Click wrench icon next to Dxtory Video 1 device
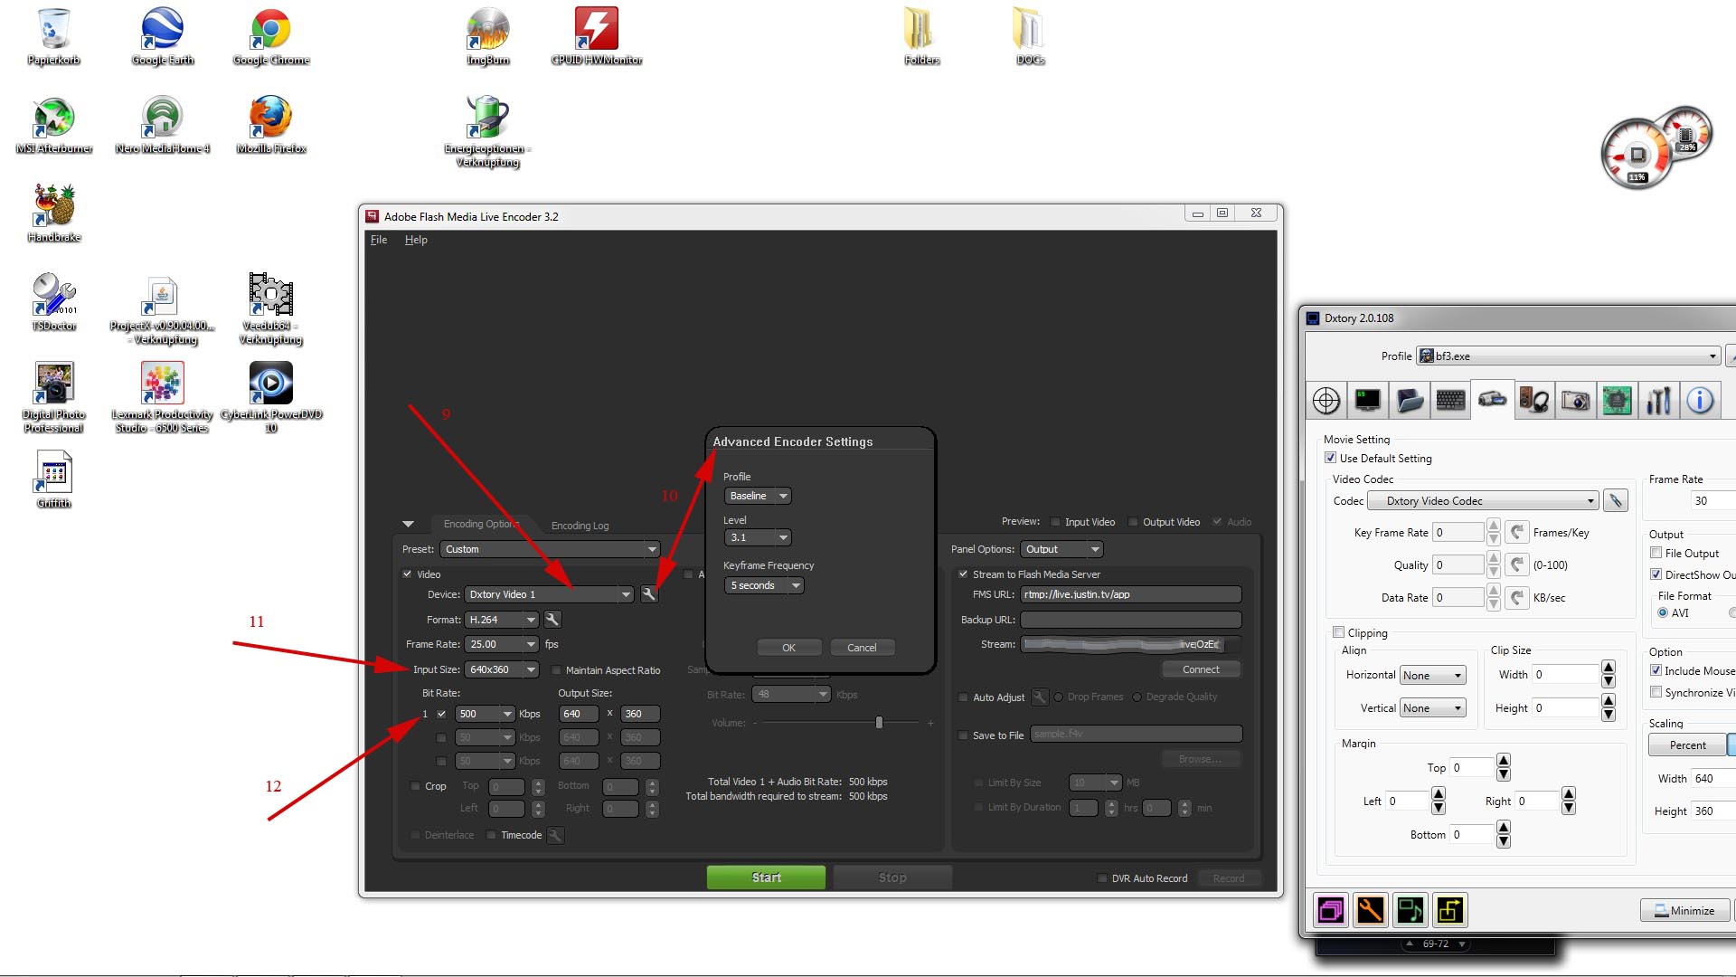 (x=649, y=594)
